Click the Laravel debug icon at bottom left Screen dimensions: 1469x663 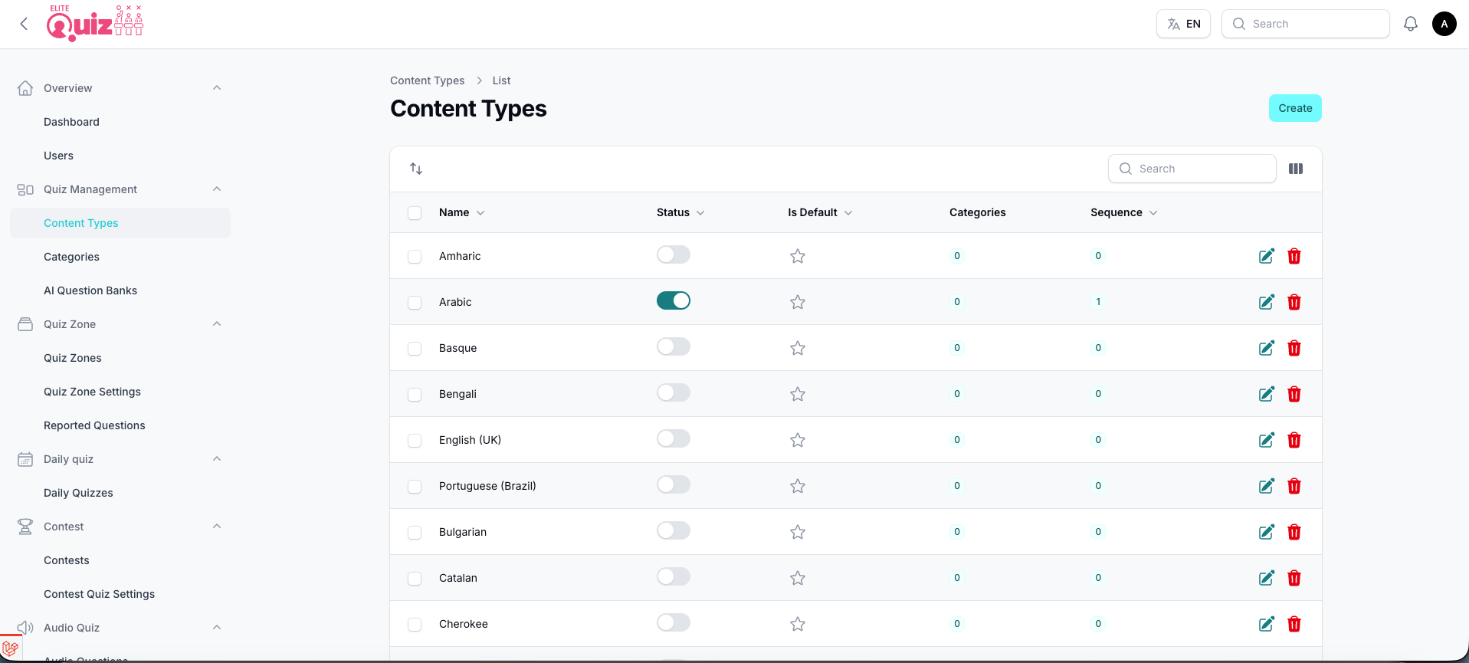(x=11, y=648)
